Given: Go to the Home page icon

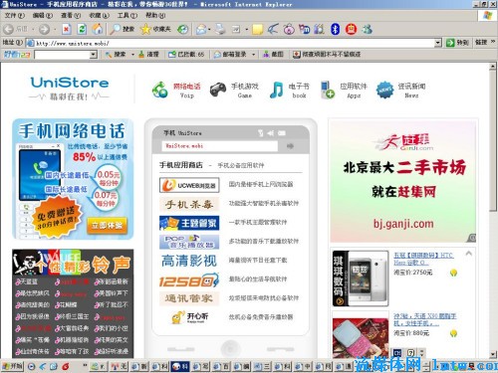Looking at the screenshot, I should click(x=98, y=29).
